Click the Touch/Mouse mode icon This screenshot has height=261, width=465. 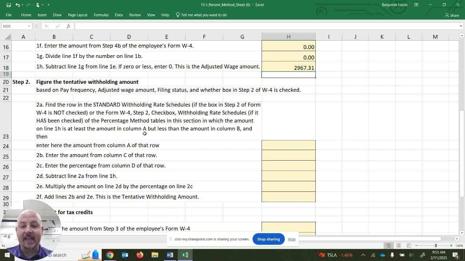pos(37,5)
